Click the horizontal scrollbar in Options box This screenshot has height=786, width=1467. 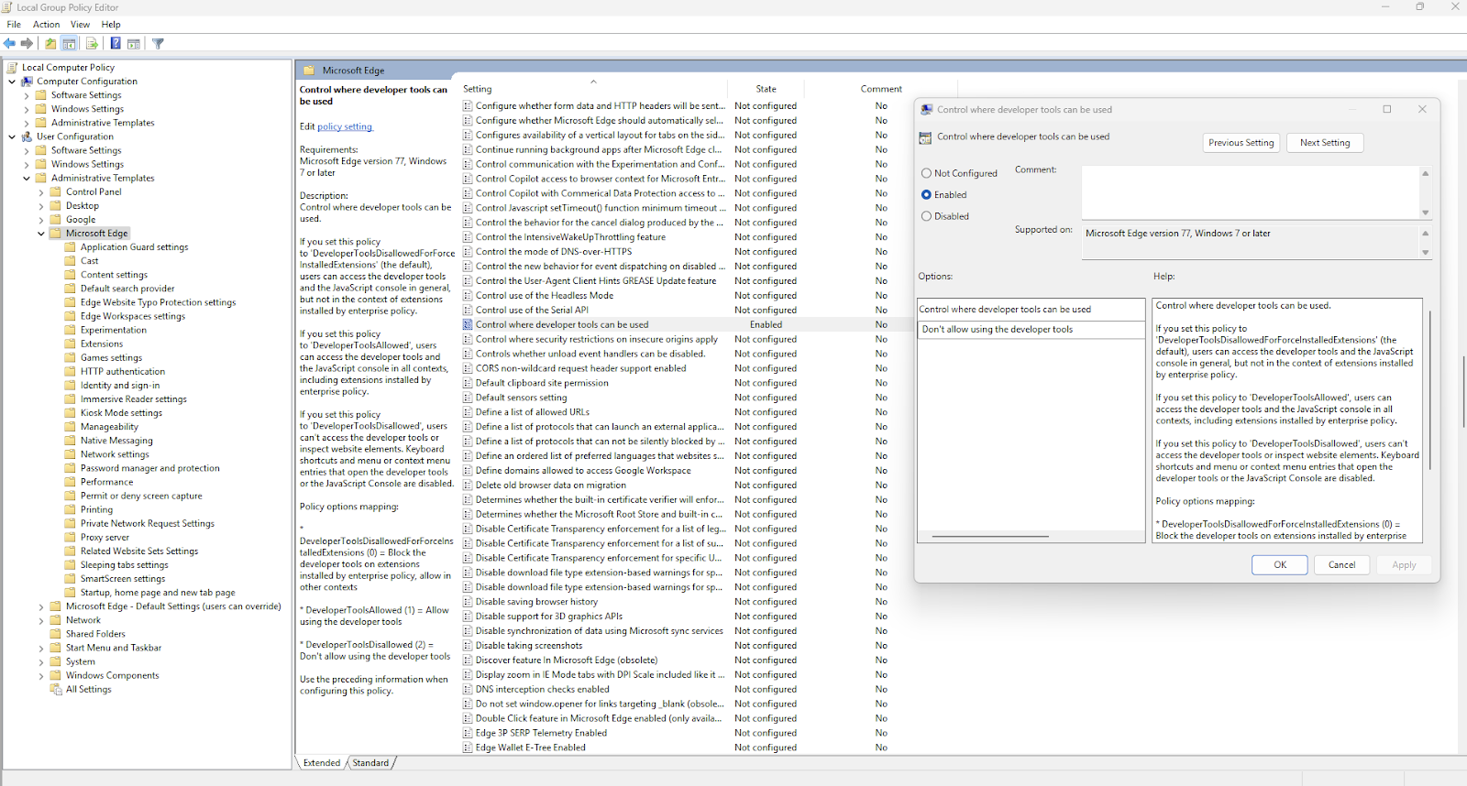pos(990,537)
